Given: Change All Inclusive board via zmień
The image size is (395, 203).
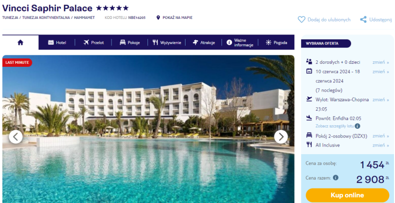Looking at the screenshot, I should tap(380, 145).
